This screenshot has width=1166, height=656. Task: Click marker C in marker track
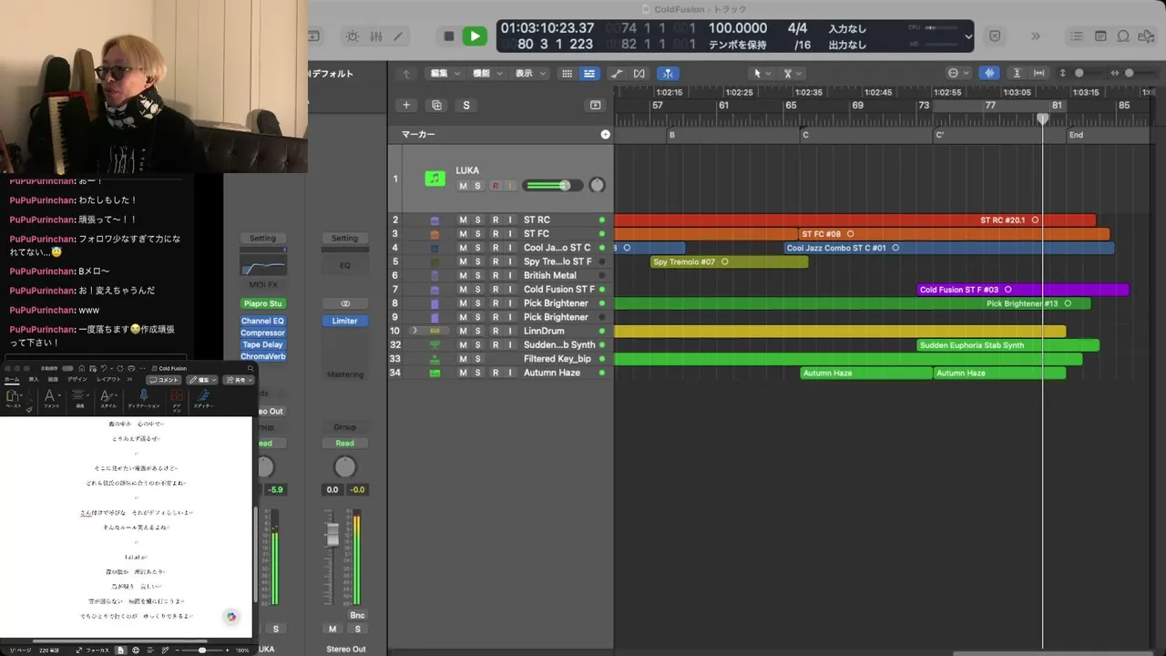tap(805, 135)
